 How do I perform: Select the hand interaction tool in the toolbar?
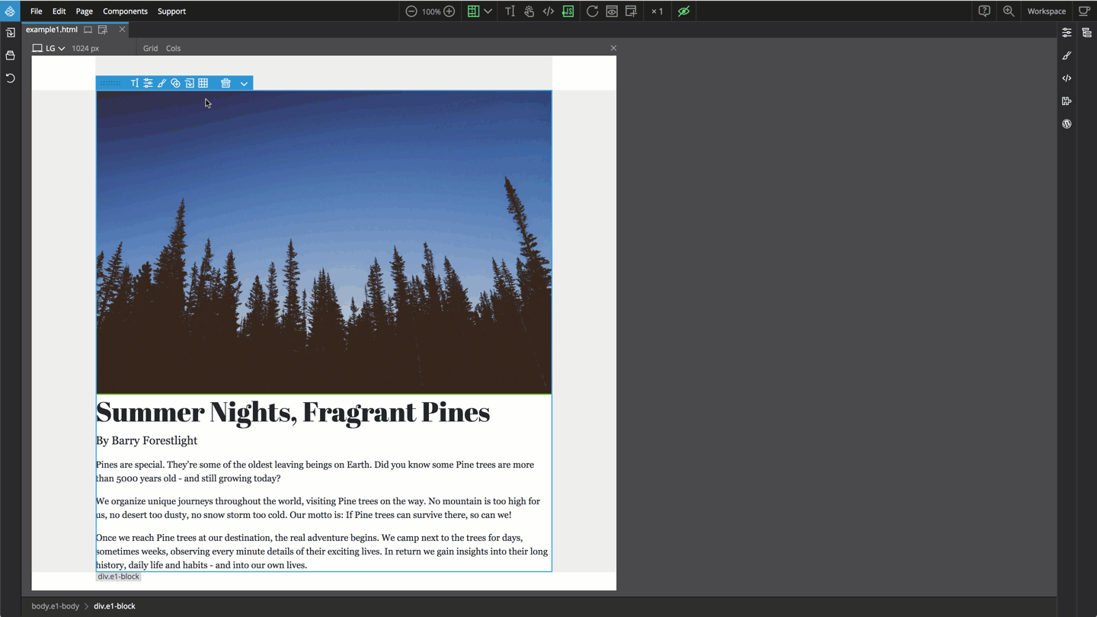529,11
